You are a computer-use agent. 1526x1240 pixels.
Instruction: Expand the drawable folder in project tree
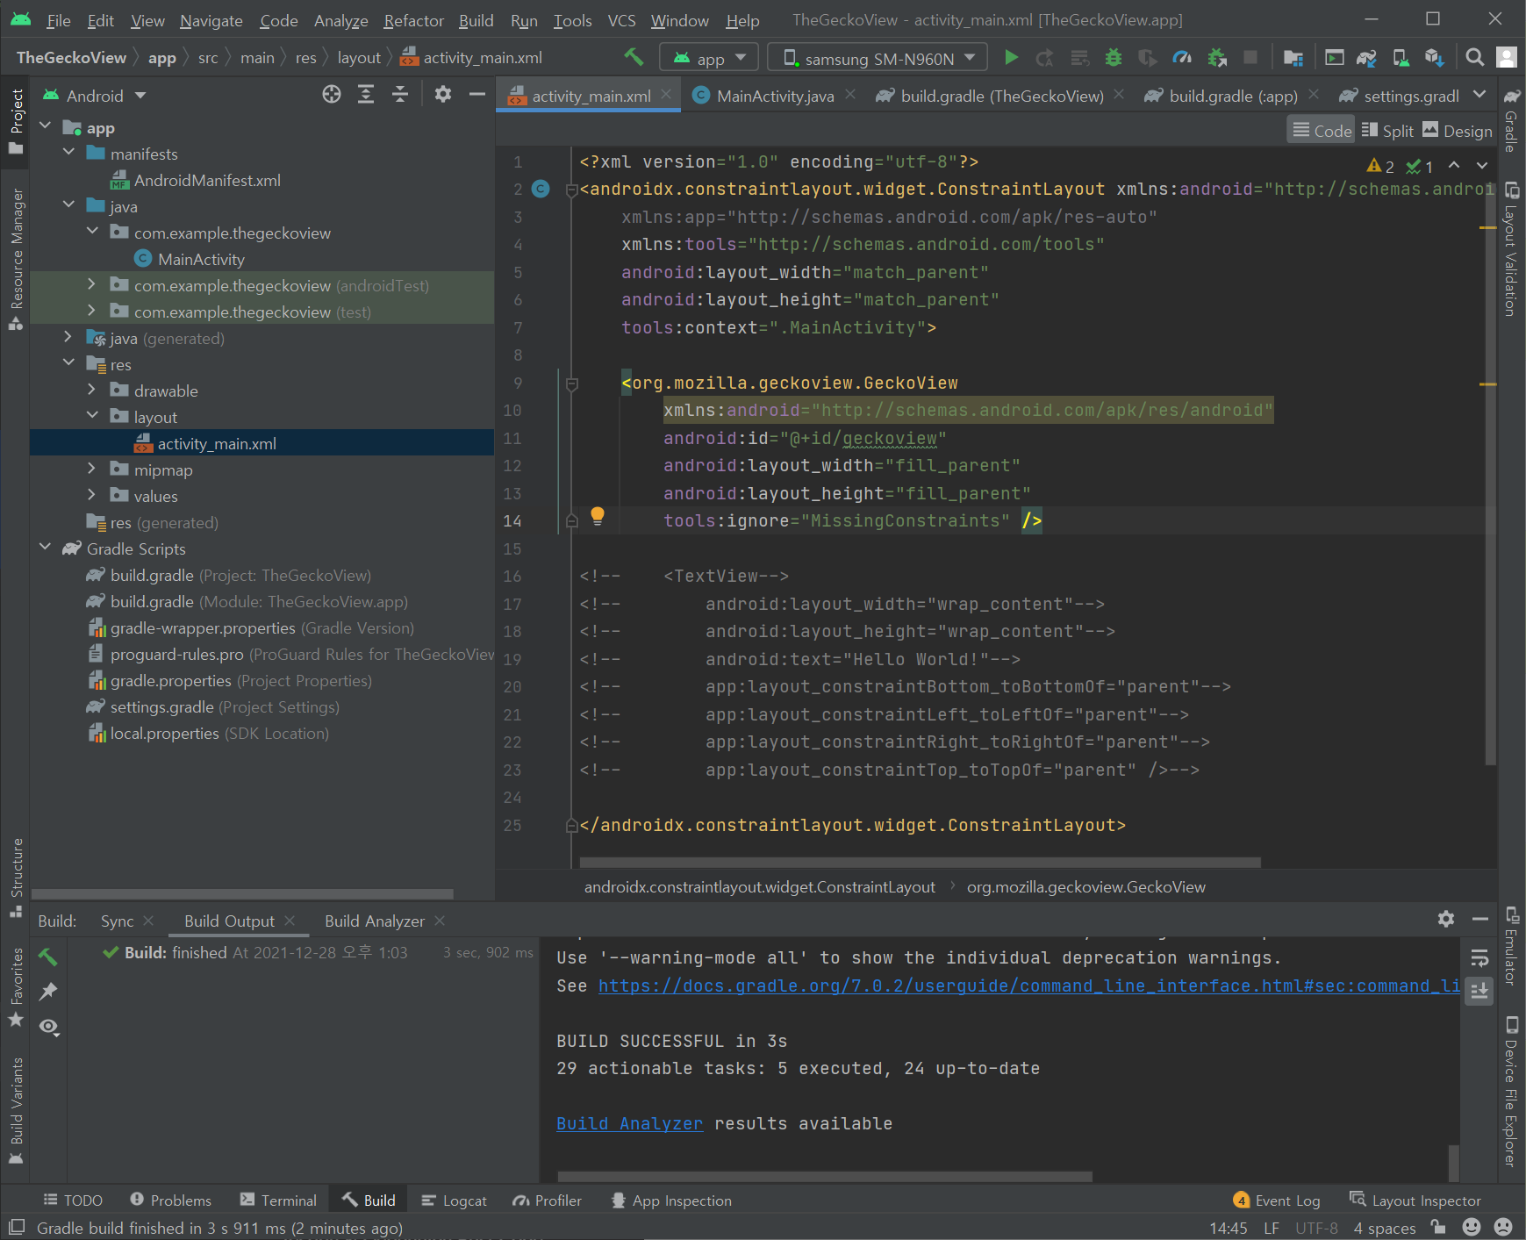tap(92, 391)
